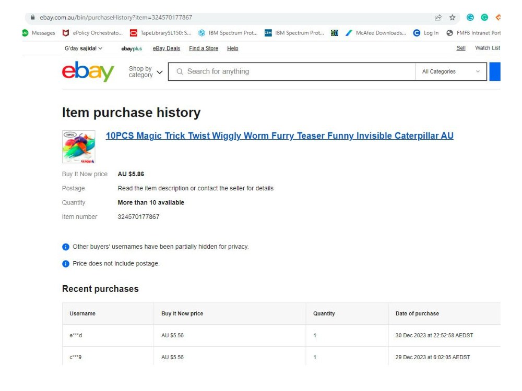
Task: Open the Messages bookmark icon
Action: tap(25, 33)
